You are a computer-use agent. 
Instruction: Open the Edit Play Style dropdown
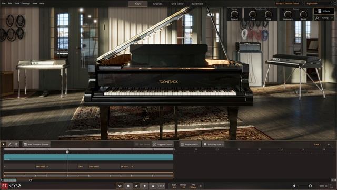(x=213, y=144)
